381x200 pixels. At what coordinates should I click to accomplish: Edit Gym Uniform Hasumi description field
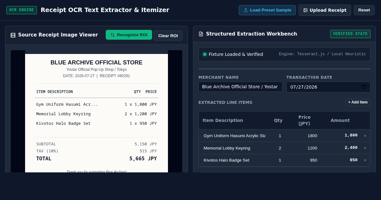[x=234, y=136]
